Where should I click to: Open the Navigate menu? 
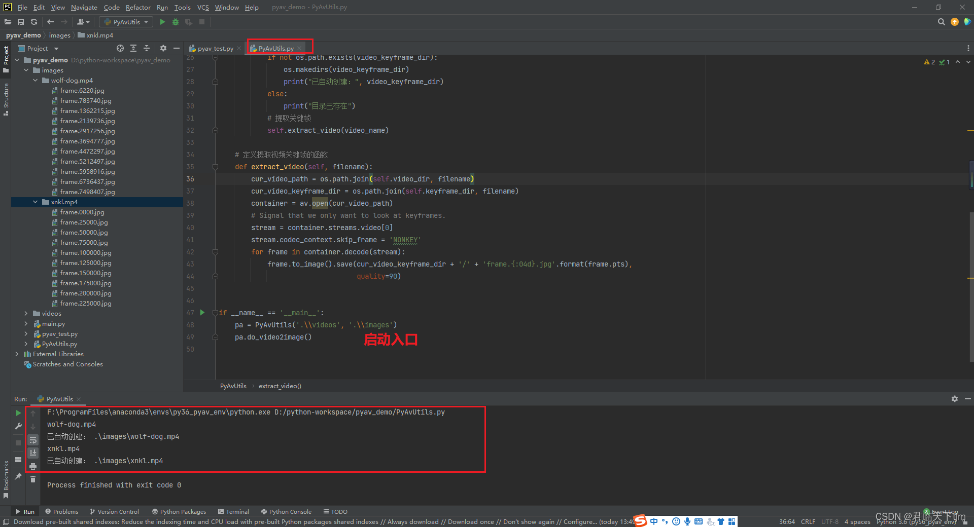(x=84, y=7)
